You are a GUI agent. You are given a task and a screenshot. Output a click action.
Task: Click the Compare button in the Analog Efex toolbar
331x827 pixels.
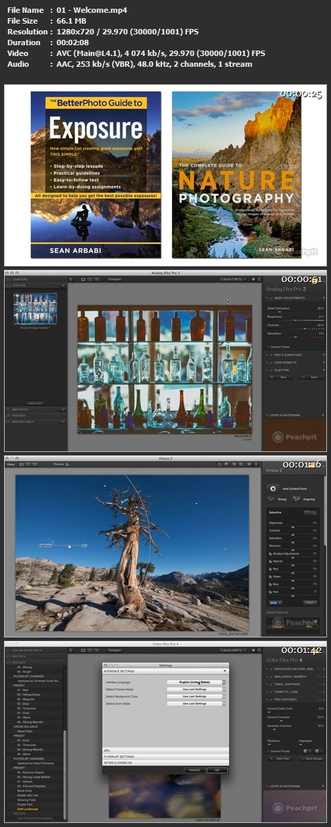[x=114, y=279]
